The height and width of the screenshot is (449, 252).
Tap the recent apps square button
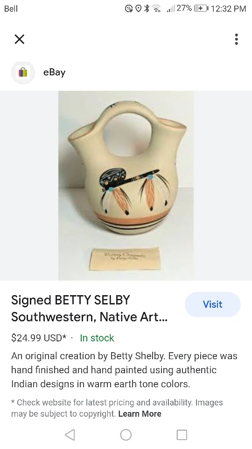coord(182,435)
